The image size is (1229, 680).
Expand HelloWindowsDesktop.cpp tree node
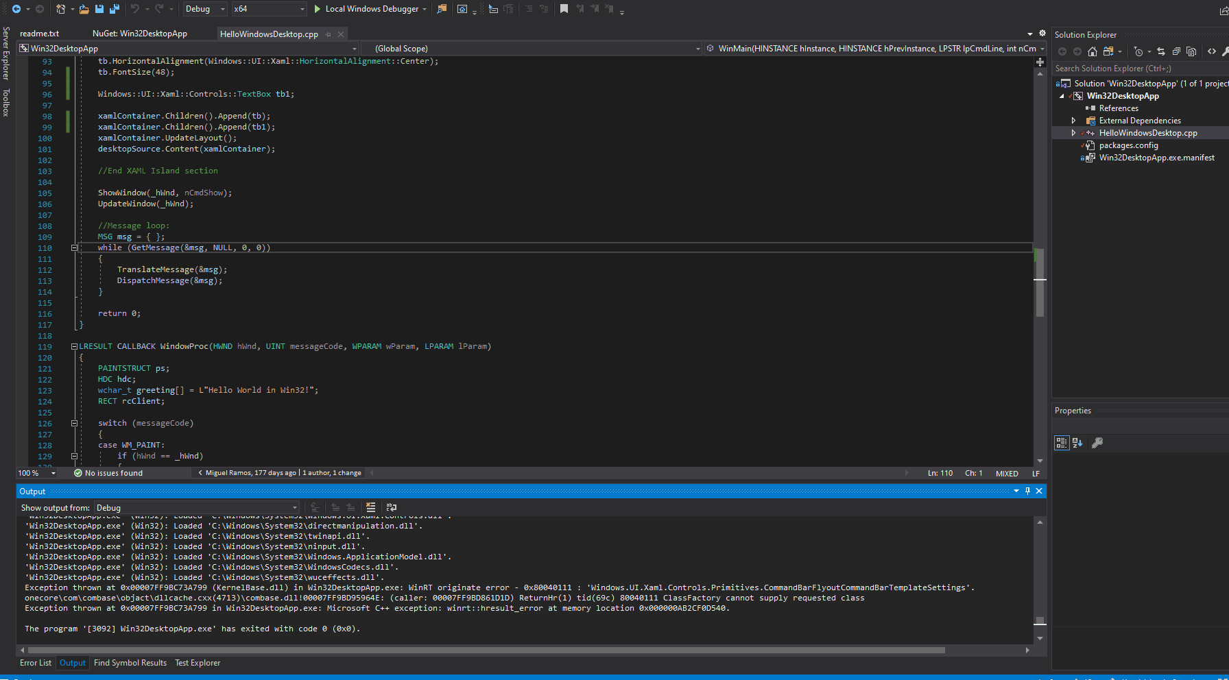tap(1074, 133)
